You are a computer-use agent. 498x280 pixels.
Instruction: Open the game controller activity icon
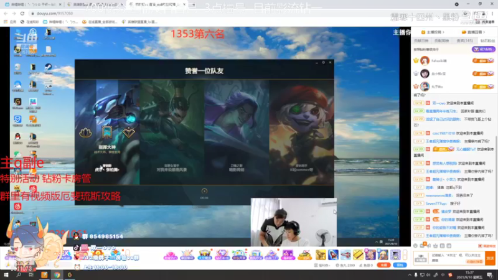(239, 254)
